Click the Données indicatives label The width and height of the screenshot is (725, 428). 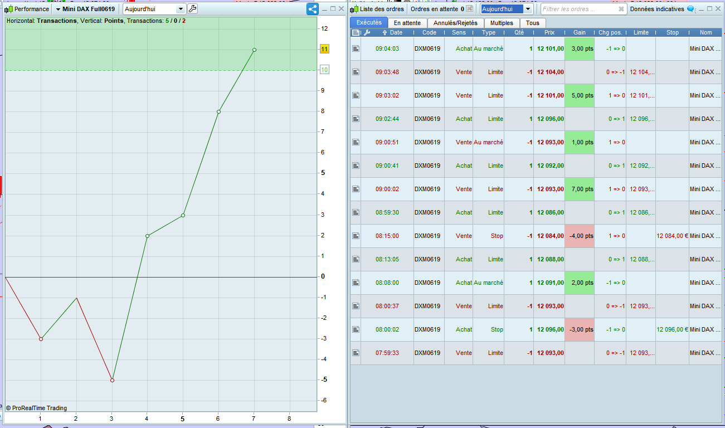point(657,9)
